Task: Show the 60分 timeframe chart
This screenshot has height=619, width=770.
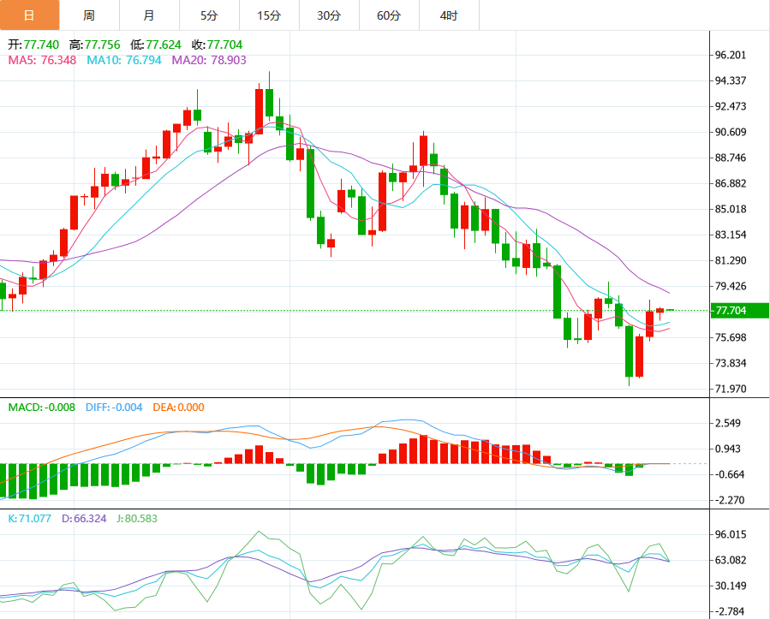Action: (389, 15)
